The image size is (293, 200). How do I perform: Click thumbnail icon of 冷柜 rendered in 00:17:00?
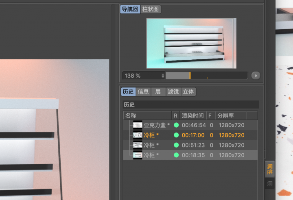[x=138, y=135]
